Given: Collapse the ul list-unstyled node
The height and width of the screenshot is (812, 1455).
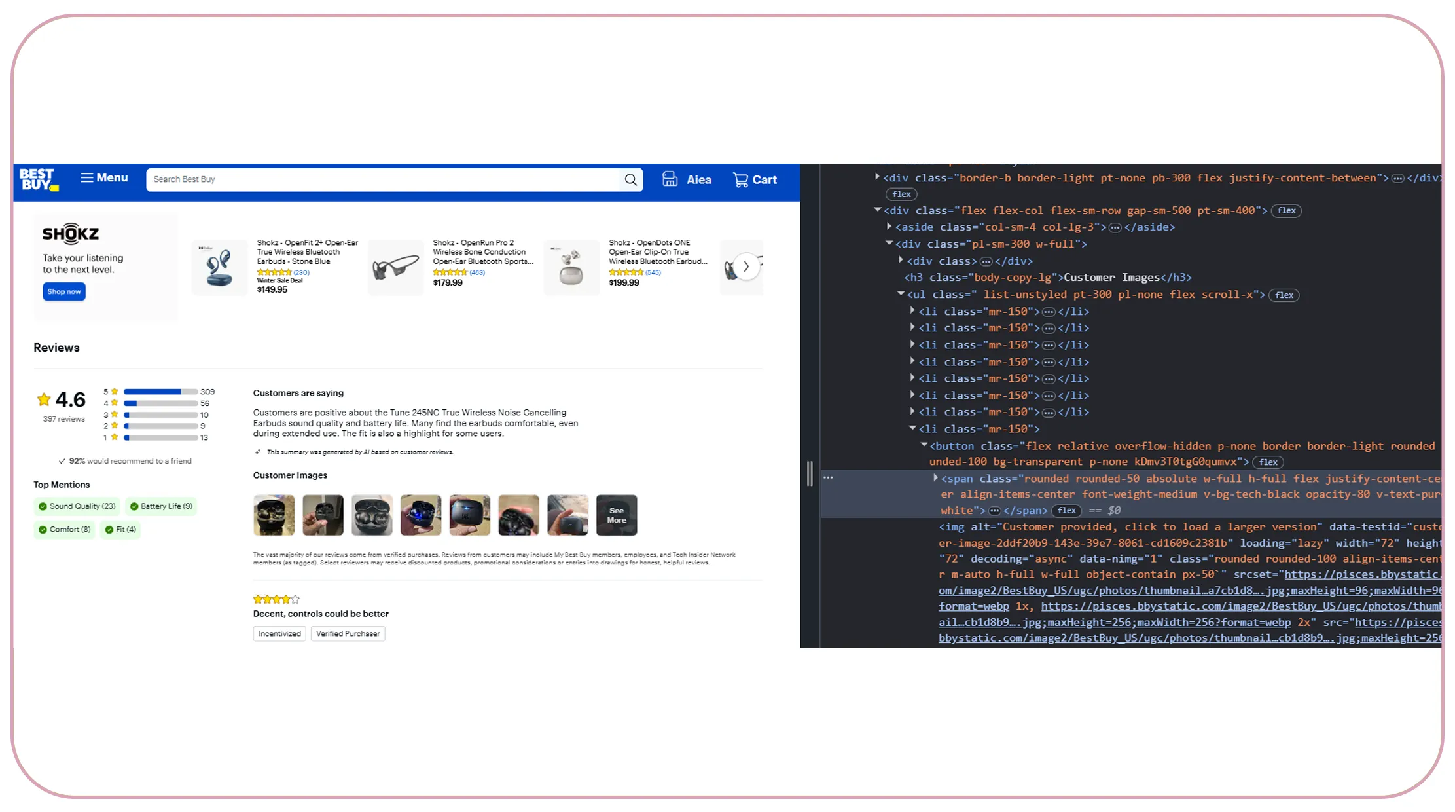Looking at the screenshot, I should click(901, 293).
